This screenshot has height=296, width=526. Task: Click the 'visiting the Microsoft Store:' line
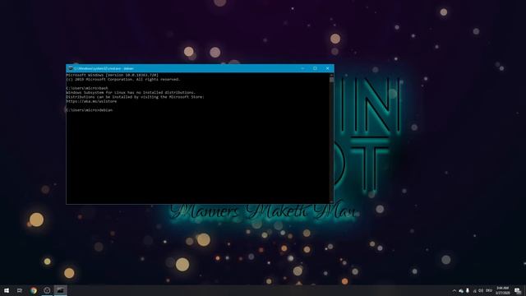(135, 97)
